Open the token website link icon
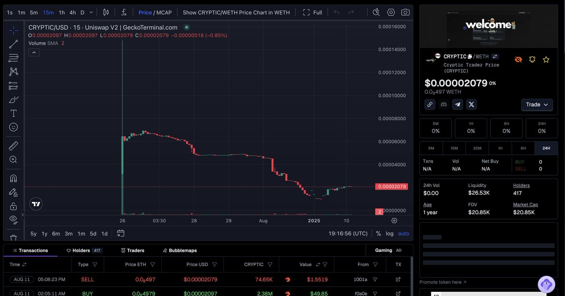 click(x=430, y=104)
